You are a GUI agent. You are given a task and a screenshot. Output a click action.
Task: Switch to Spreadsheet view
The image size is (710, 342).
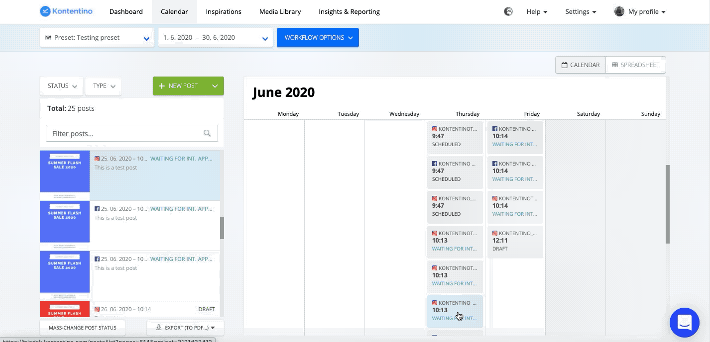coord(636,65)
